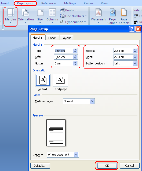Switch to the Insert ribbon tab
142x171 pixels.
(5, 3)
